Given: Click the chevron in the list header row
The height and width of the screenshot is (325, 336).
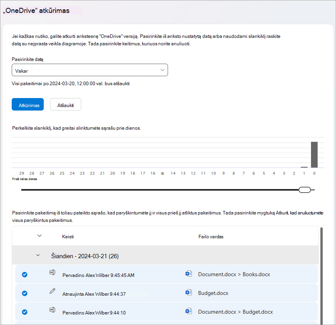Looking at the screenshot, I should pyautogui.click(x=39, y=236).
